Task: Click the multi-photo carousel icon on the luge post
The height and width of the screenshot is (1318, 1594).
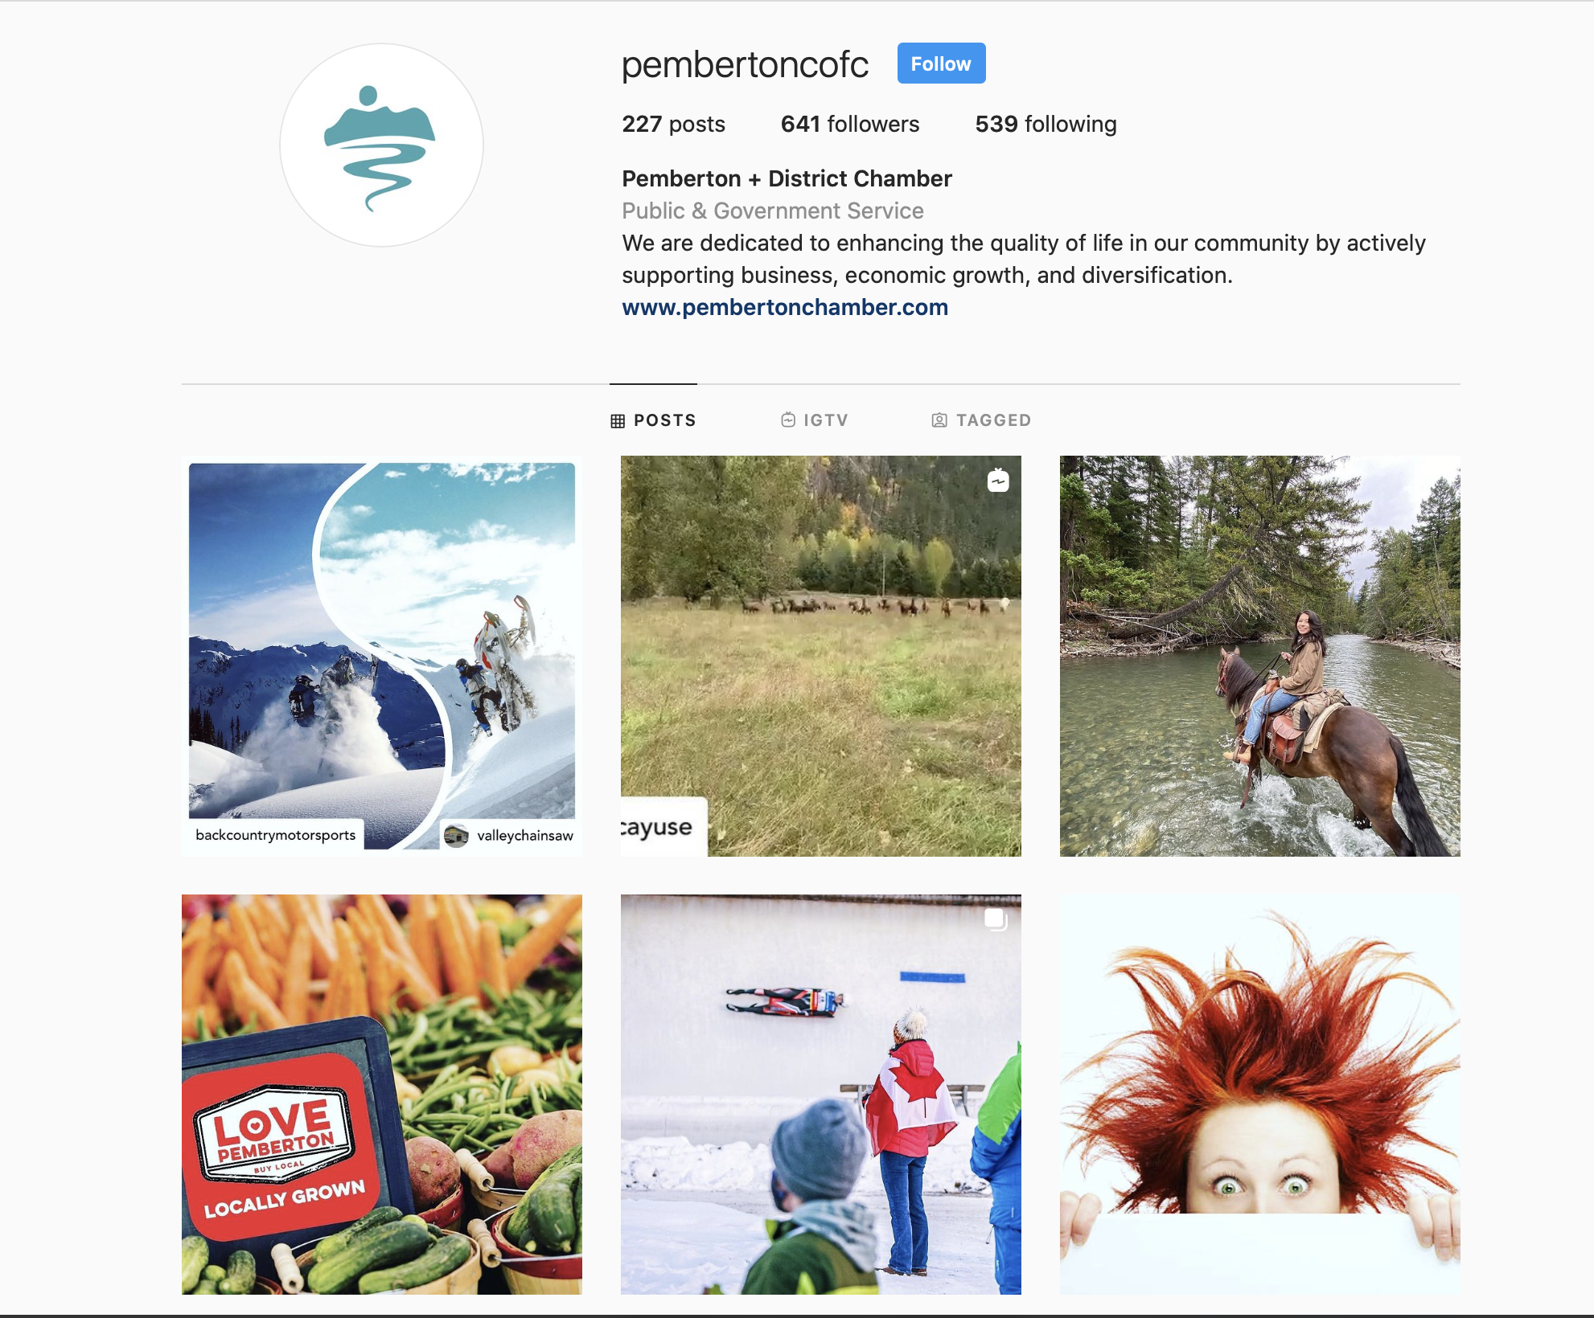Action: point(996,919)
